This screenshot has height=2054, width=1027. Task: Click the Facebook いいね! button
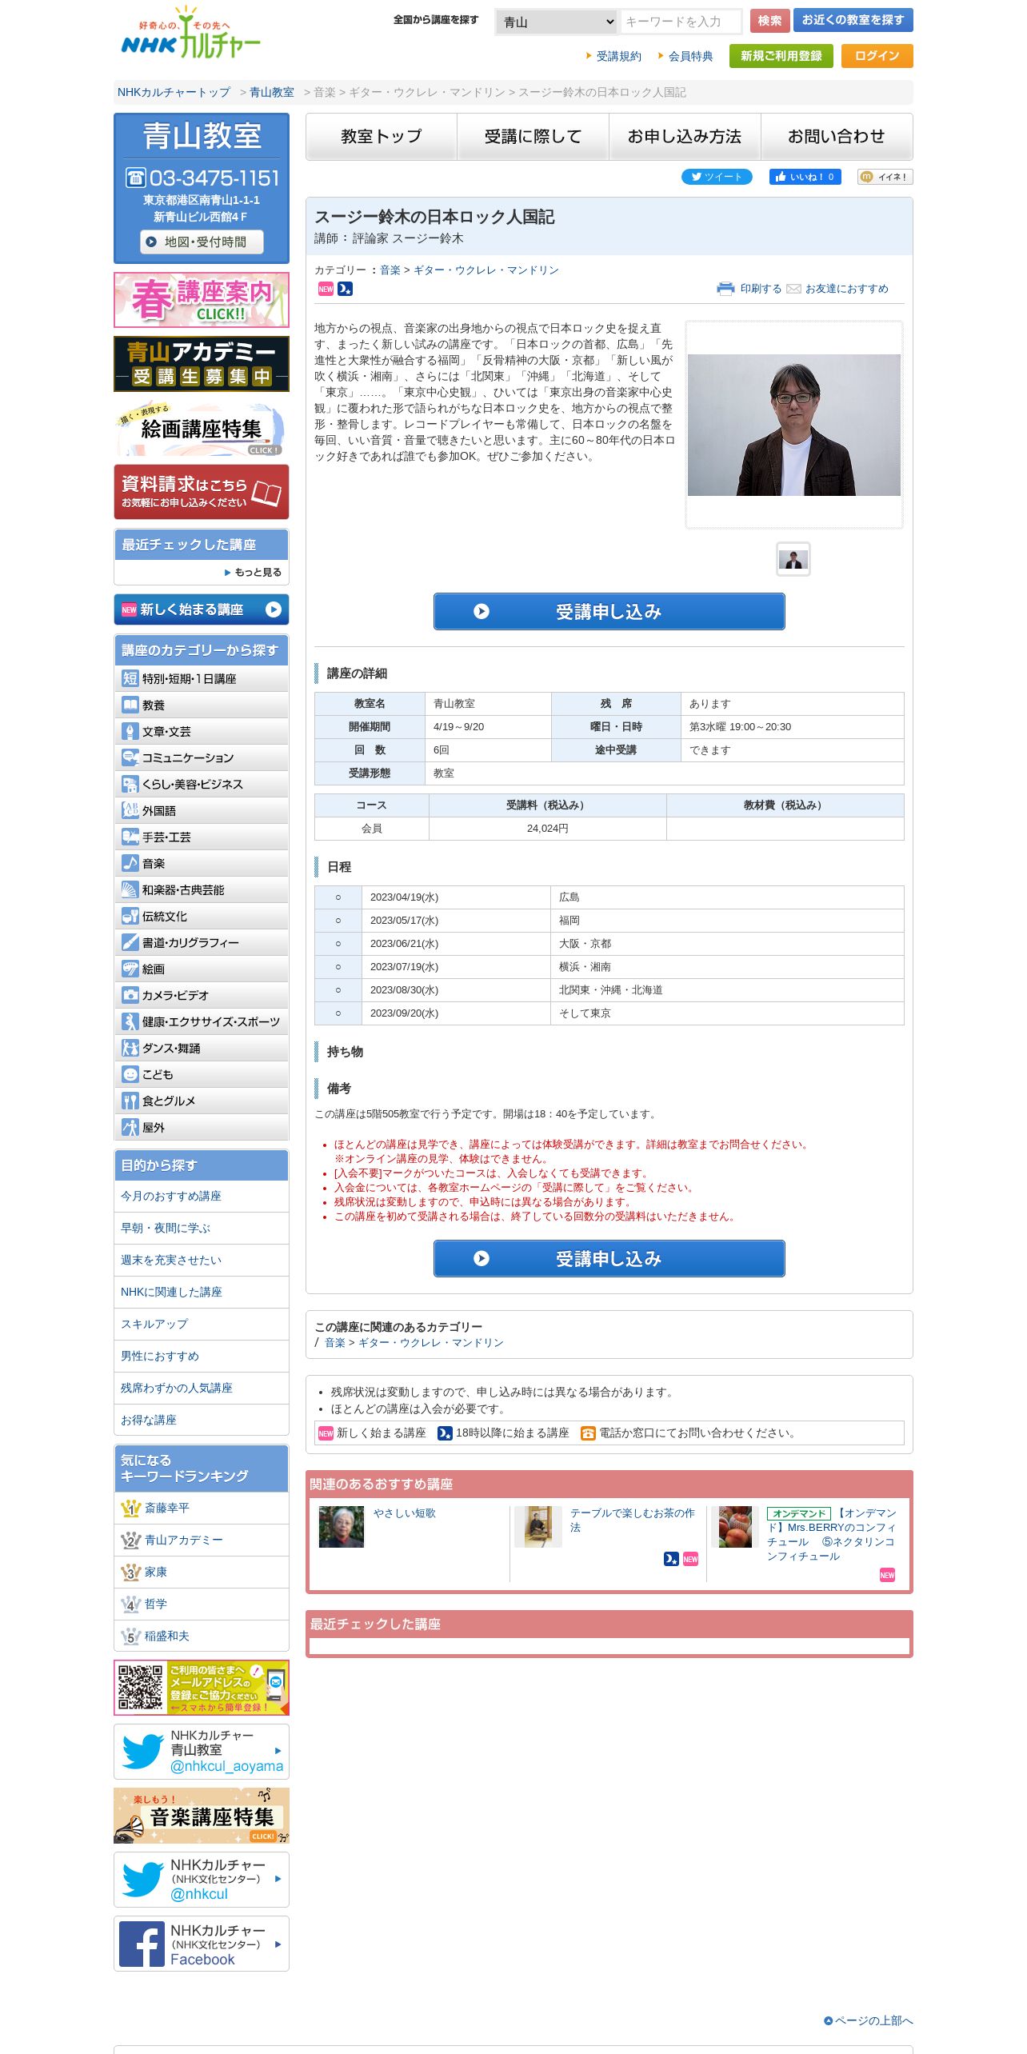pyautogui.click(x=805, y=177)
